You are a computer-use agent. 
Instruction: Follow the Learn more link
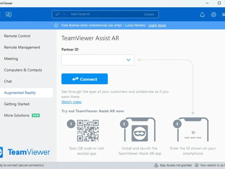pos(157,25)
